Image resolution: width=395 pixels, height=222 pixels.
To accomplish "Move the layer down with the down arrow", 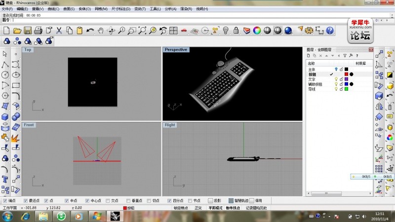I will [x=332, y=56].
